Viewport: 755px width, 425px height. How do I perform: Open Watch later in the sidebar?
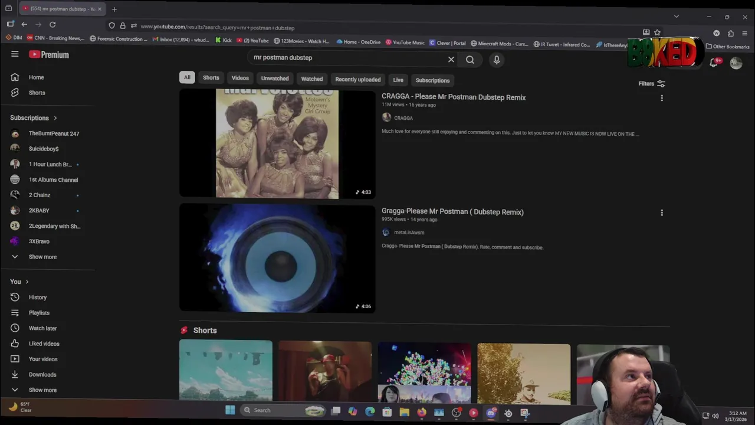click(x=34, y=328)
